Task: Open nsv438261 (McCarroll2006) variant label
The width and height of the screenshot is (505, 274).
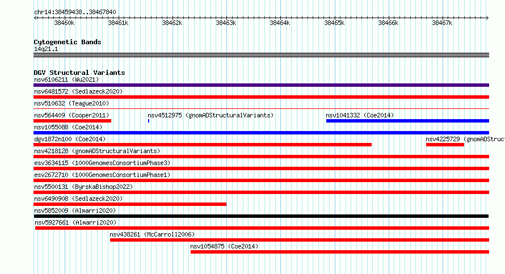Action: tap(152, 234)
